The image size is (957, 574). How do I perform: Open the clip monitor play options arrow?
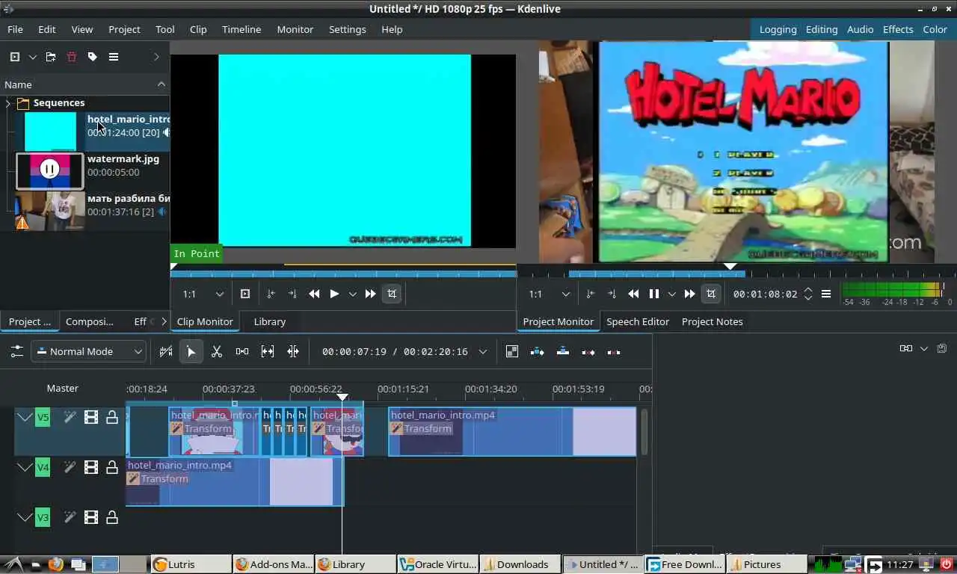point(352,294)
